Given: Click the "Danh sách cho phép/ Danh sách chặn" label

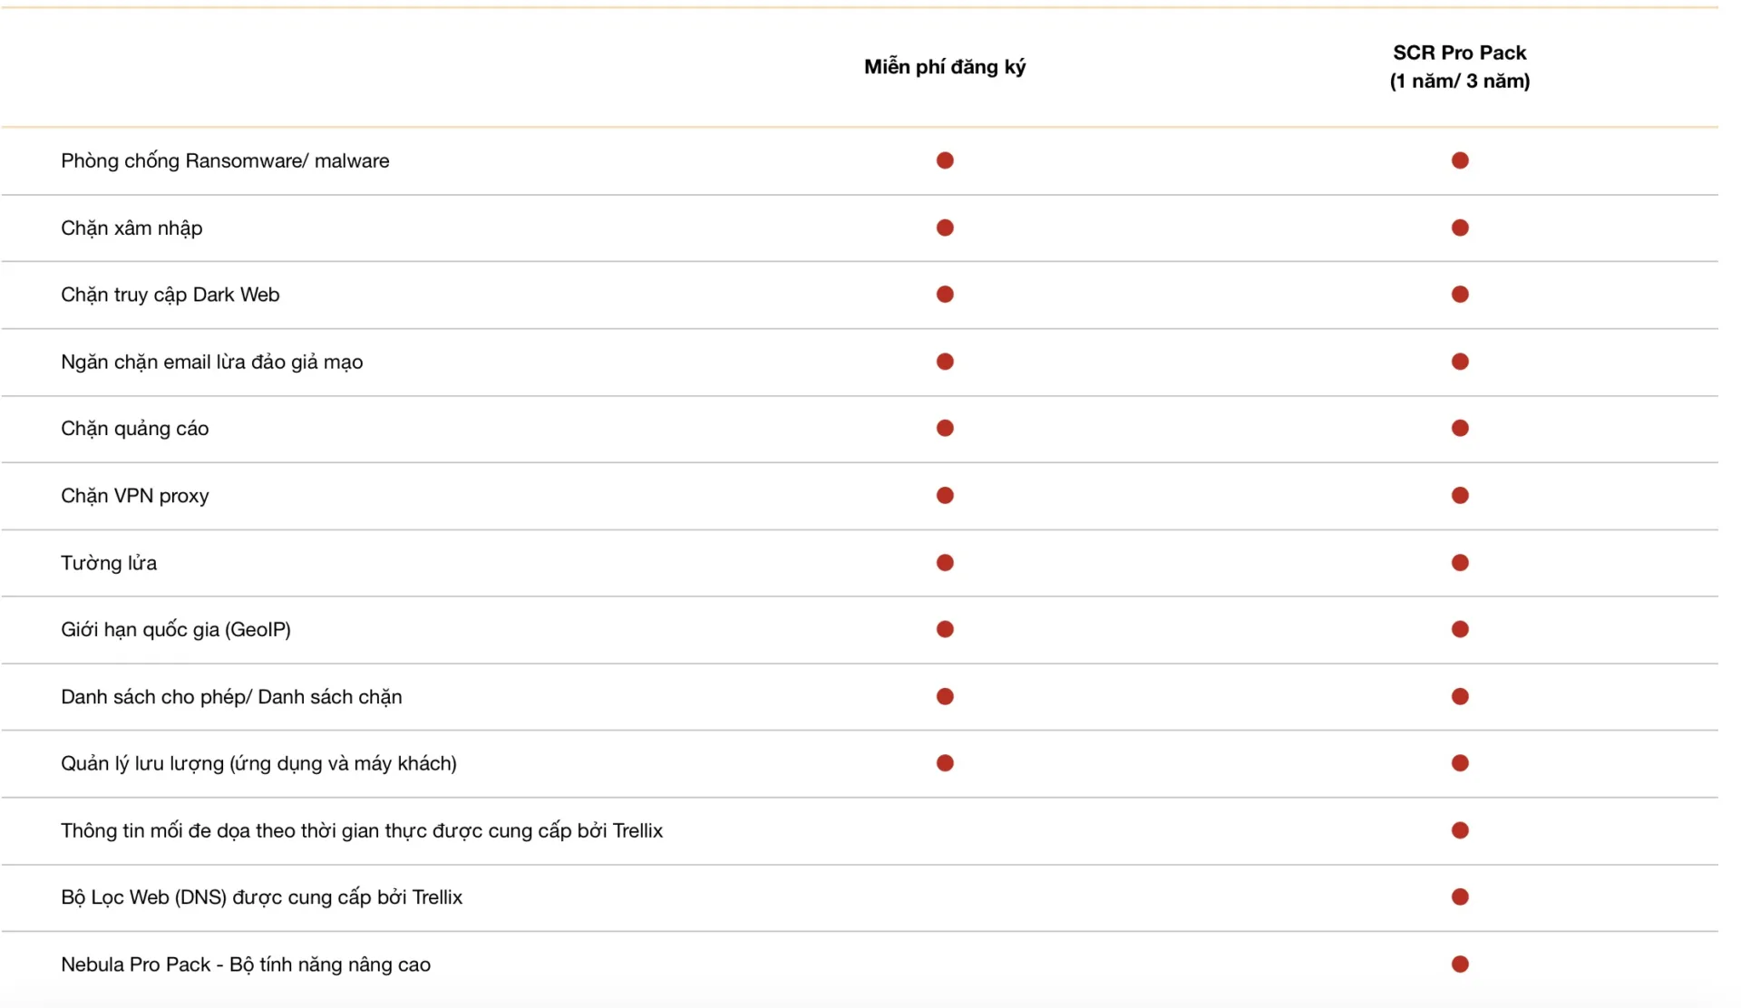Looking at the screenshot, I should pyautogui.click(x=231, y=696).
